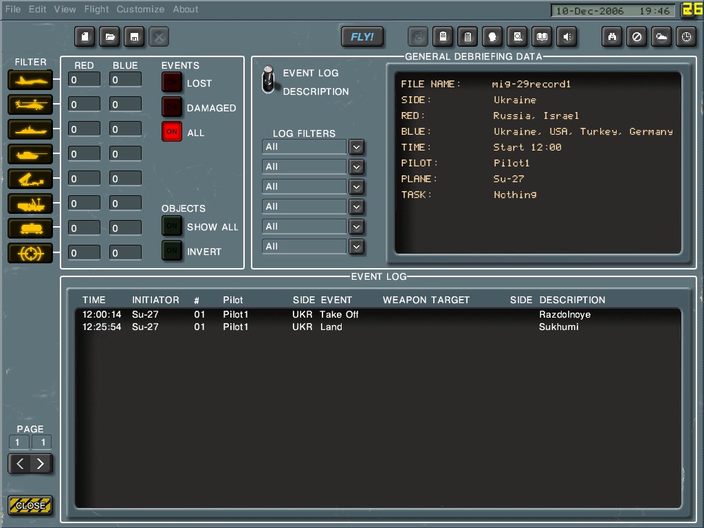This screenshot has width=704, height=528.
Task: Click the current page number field
Action: (19, 442)
